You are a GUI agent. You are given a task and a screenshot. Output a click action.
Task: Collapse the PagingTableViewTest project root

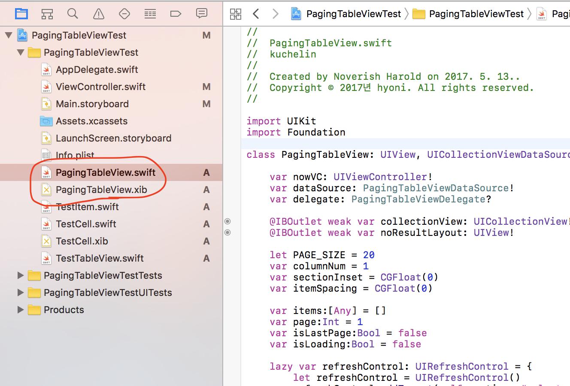[9, 35]
